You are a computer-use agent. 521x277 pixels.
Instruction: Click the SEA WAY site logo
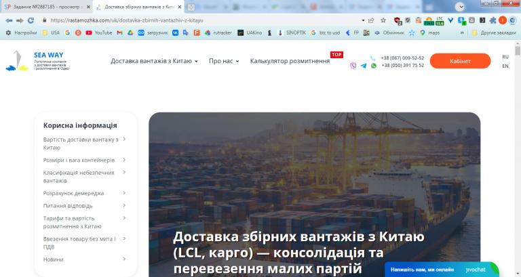pos(37,61)
